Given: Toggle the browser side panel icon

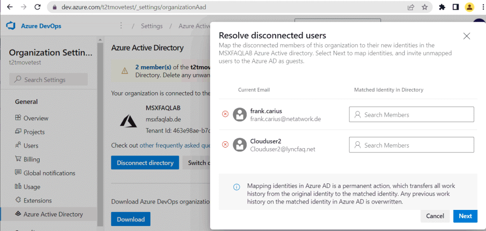Looking at the screenshot, I should pyautogui.click(x=456, y=7).
